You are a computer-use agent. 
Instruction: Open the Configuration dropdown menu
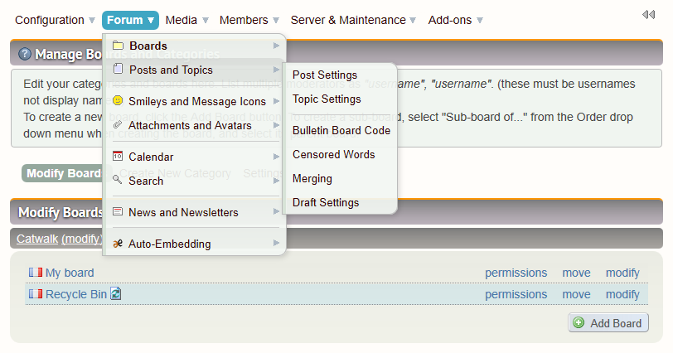(x=55, y=20)
